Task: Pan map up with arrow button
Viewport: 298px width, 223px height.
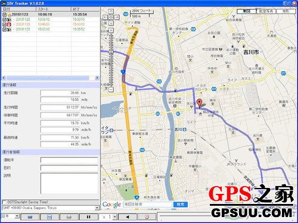Action: pos(111,11)
